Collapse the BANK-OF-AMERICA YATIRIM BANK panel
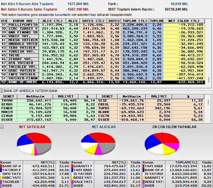Image resolution: width=213 pixels, height=188 pixels. [x=1, y=91]
